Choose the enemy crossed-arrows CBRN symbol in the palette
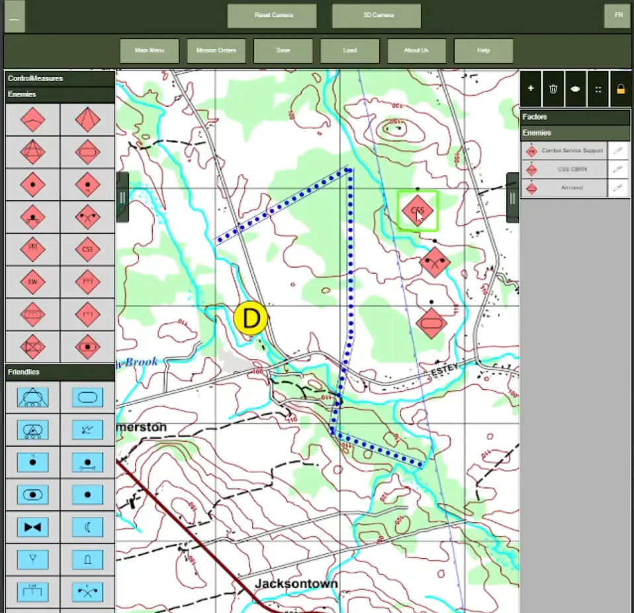The height and width of the screenshot is (613, 634). (x=87, y=217)
